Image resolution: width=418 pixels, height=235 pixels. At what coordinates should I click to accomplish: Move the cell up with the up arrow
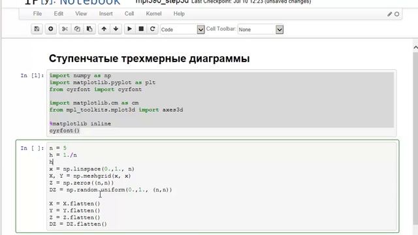(104, 29)
